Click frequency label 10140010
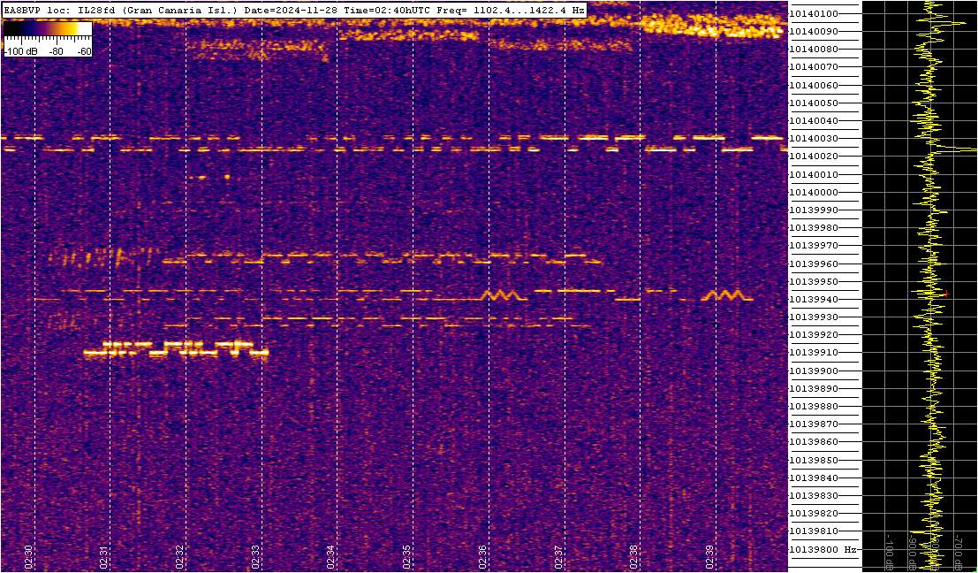This screenshot has height=573, width=978. tap(813, 174)
